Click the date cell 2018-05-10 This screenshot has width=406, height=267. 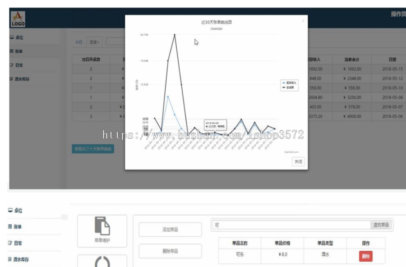(x=392, y=88)
